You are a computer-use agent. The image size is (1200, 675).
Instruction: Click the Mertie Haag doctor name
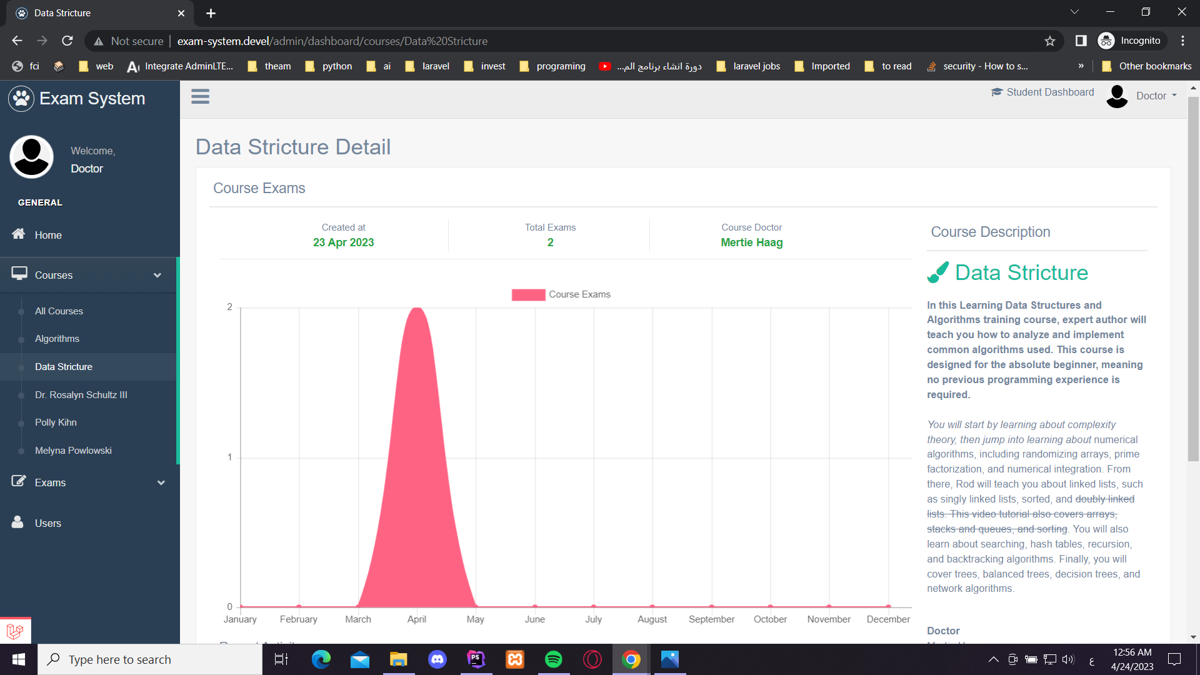point(751,242)
